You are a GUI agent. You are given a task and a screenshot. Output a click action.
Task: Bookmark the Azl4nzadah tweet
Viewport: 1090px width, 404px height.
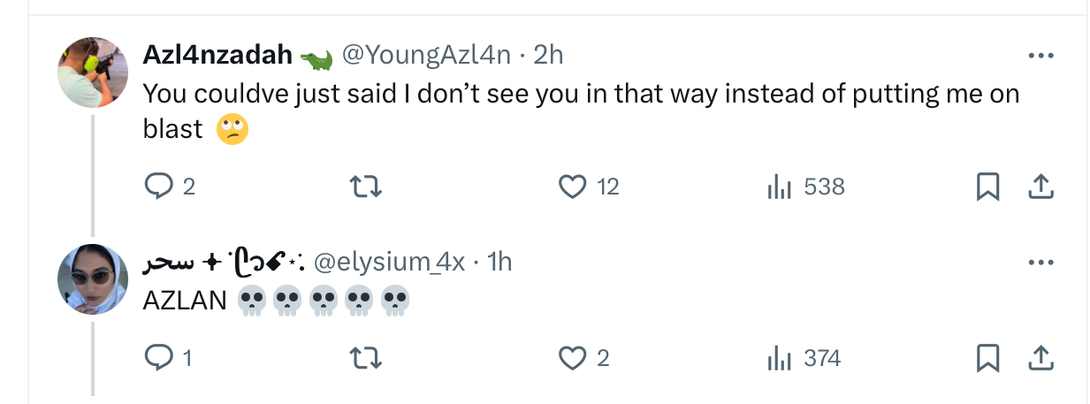click(987, 187)
